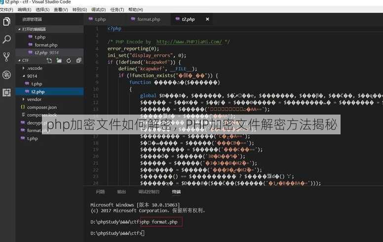The width and height of the screenshot is (383, 242).
Task: Open the File menu
Action: tap(6, 9)
